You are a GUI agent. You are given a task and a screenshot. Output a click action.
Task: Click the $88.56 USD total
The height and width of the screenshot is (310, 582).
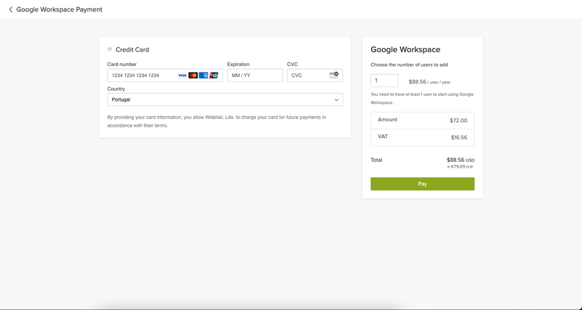(x=461, y=160)
